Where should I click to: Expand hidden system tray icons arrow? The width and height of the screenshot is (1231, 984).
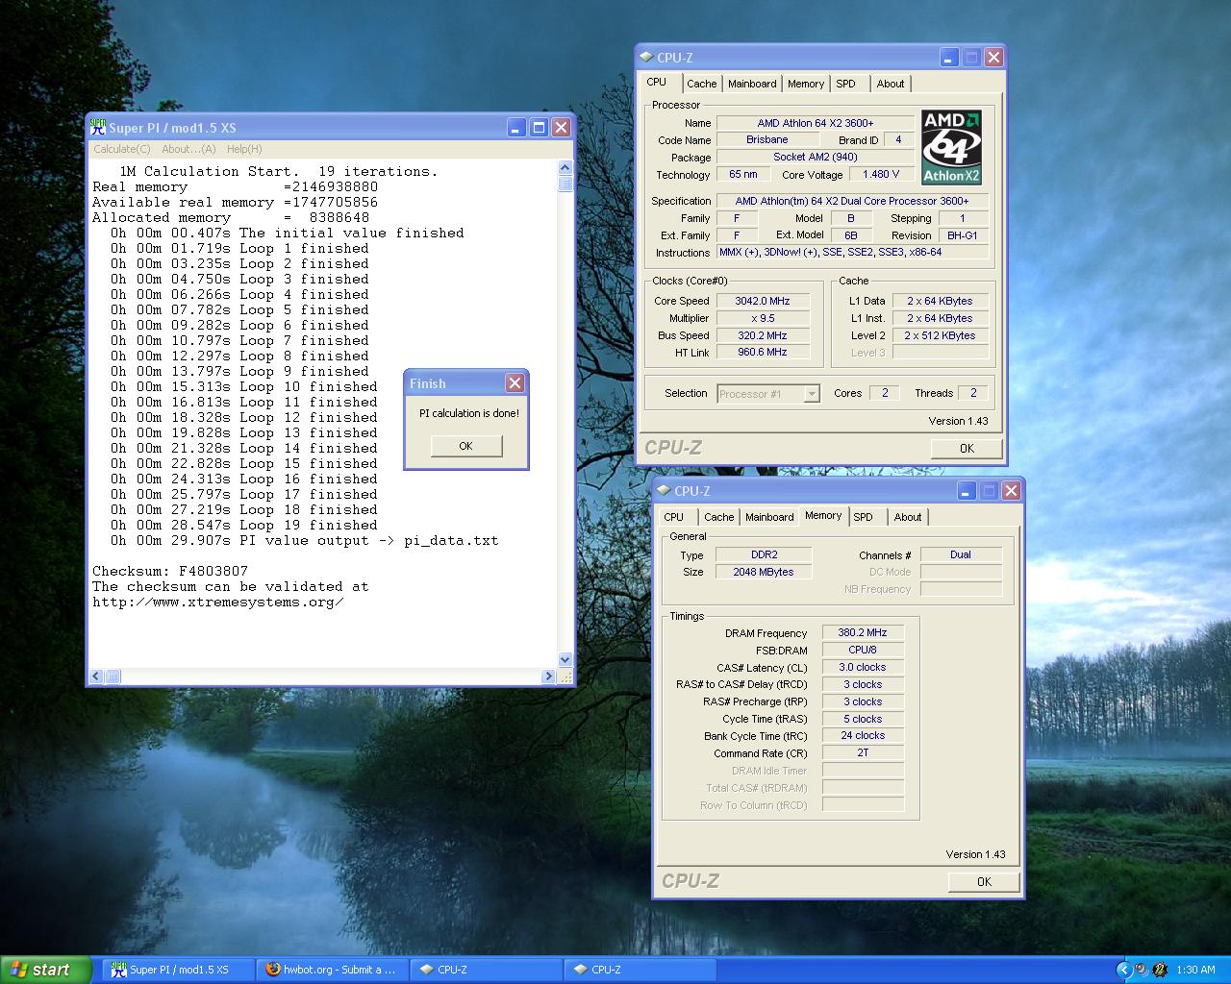(1123, 970)
